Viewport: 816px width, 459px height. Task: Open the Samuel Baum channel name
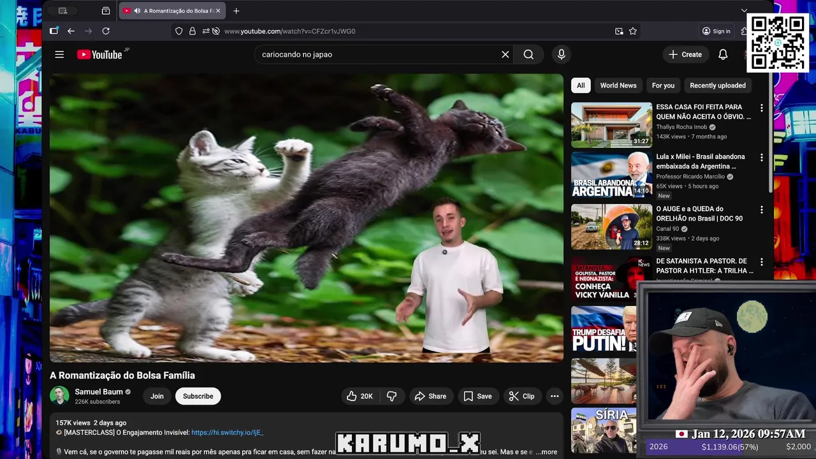coord(99,392)
